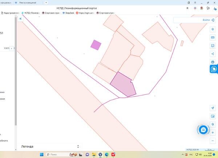Open a new browser tab

(x=46, y=3)
